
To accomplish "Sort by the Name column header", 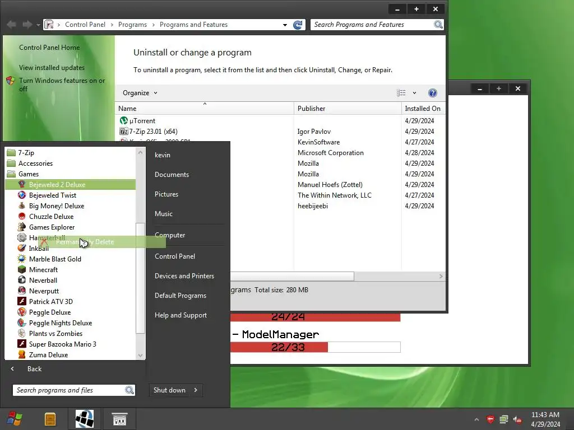I will point(204,109).
